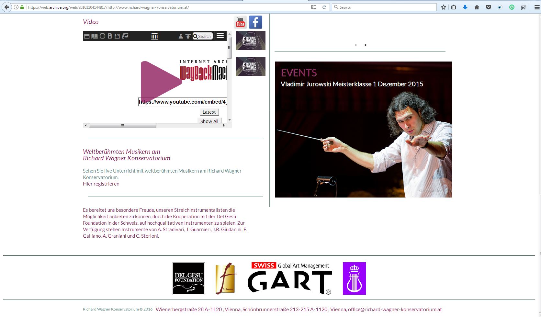
Task: Click the office@richard-wagner-konservatorium.at email address
Action: [395, 310]
